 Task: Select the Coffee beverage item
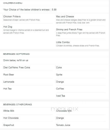coord(60,89)
